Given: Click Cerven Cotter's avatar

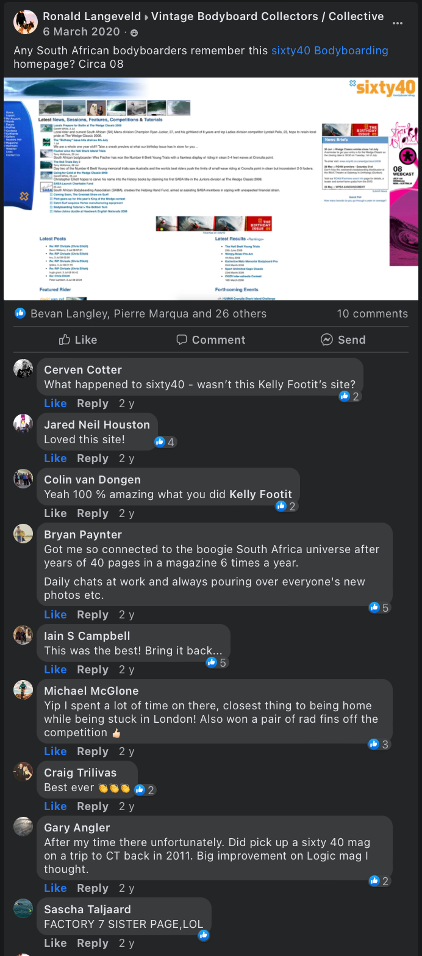Looking at the screenshot, I should point(23,369).
